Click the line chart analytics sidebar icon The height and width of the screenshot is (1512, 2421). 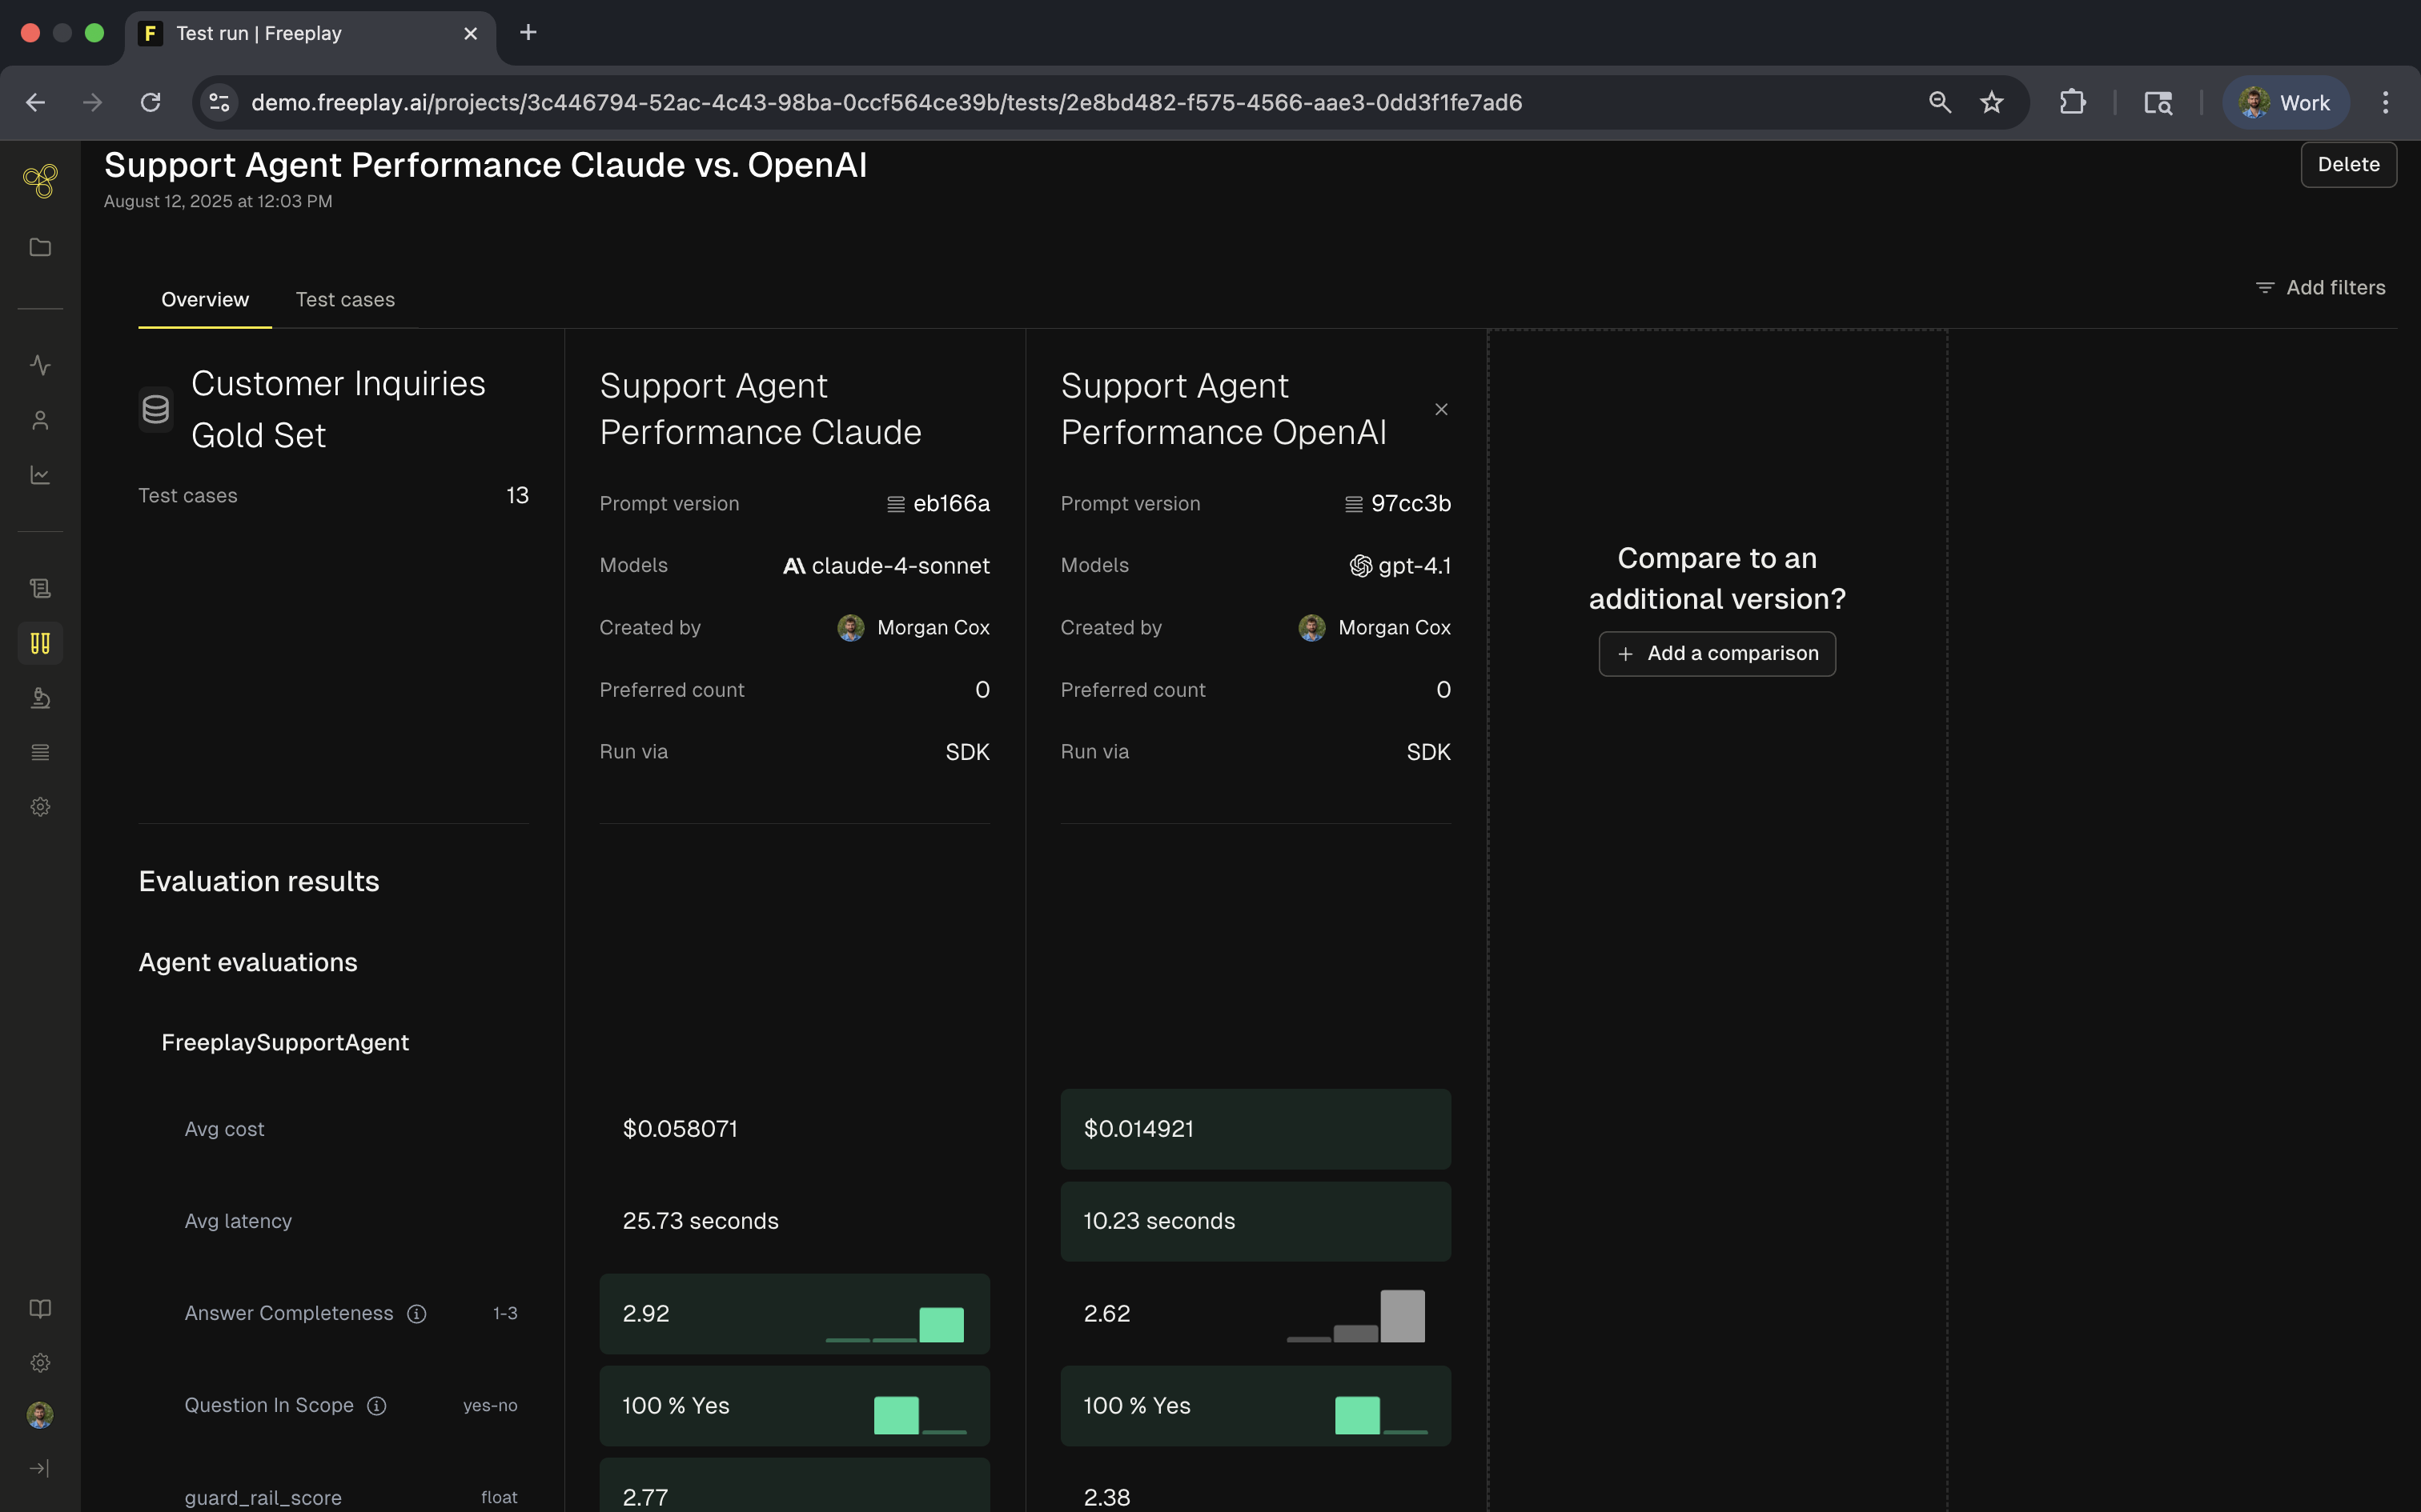click(x=40, y=475)
